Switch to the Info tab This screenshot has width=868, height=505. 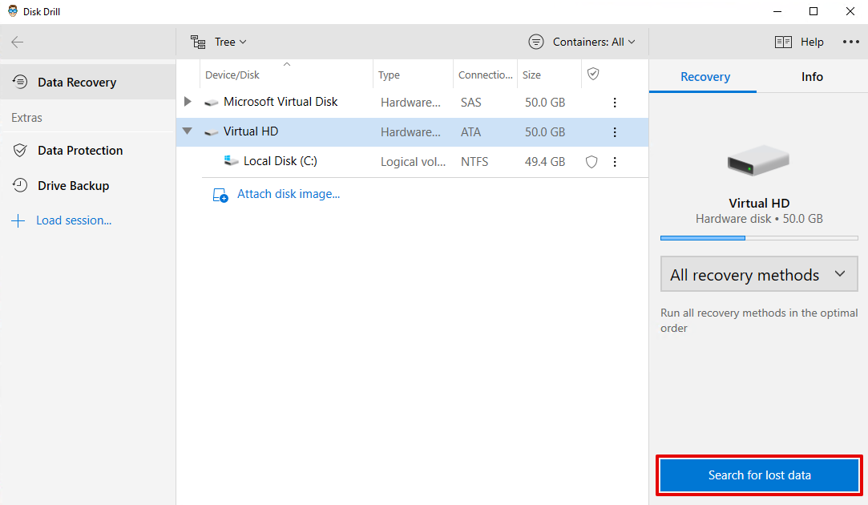811,77
